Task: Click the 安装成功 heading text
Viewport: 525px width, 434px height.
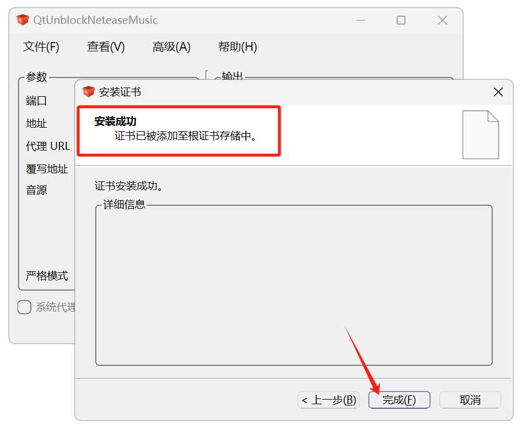Action: tap(116, 121)
